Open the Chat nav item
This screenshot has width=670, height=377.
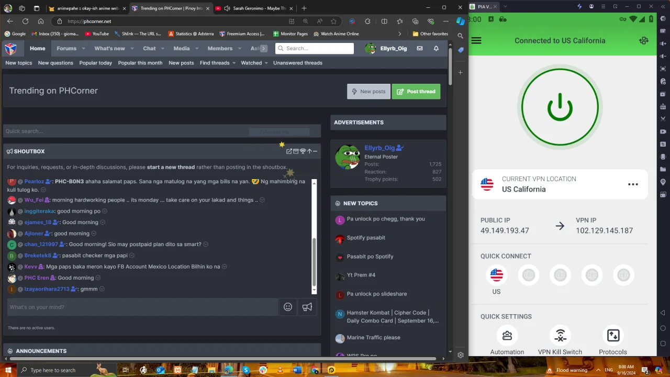[149, 48]
